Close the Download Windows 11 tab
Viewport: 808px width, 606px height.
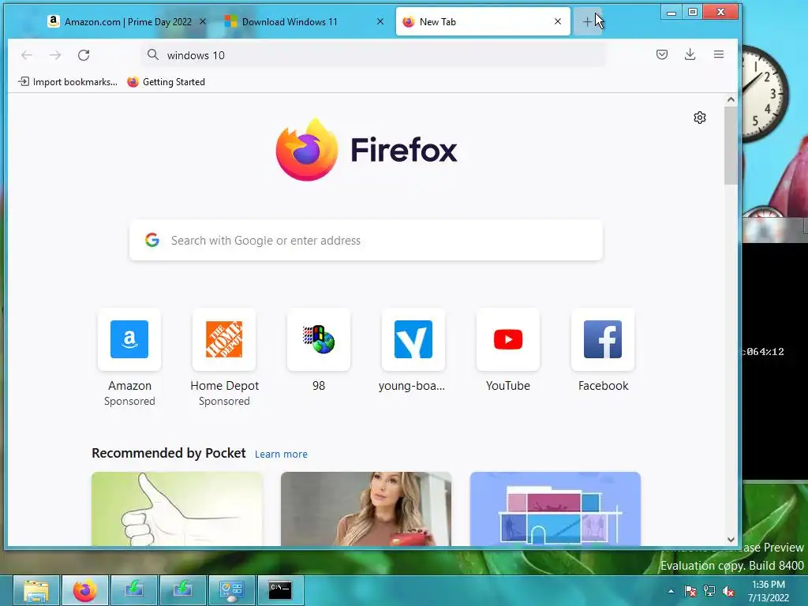pyautogui.click(x=380, y=21)
